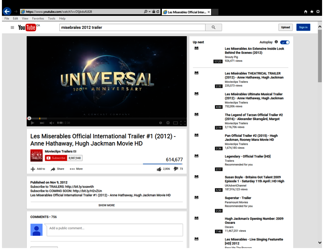Close the Les Miserables browser tab

click(209, 12)
